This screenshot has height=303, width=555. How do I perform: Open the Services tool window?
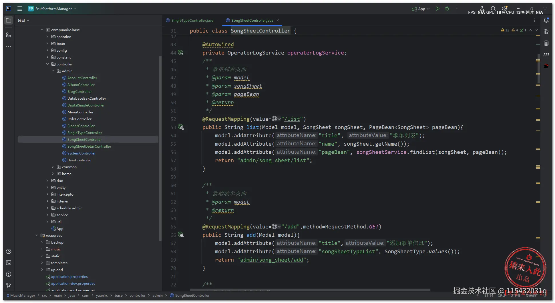[9, 251]
